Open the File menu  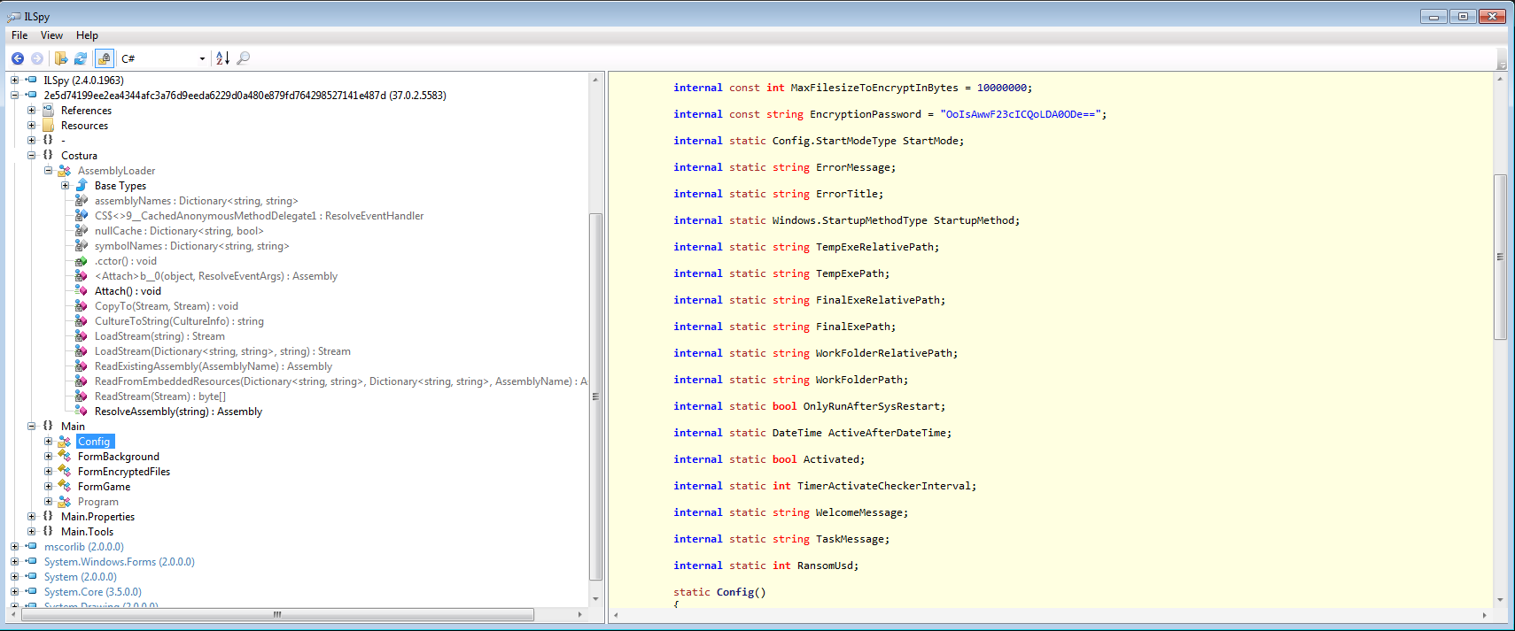[x=19, y=35]
